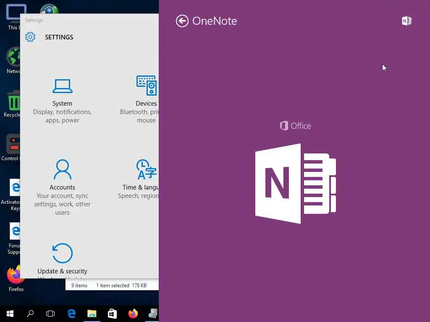This screenshot has width=430, height=322.
Task: Open taskbar search magnifier
Action: [30, 314]
